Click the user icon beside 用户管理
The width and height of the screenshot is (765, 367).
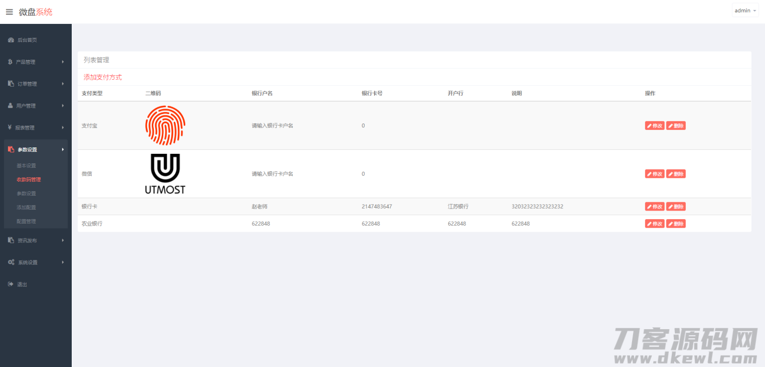10,106
